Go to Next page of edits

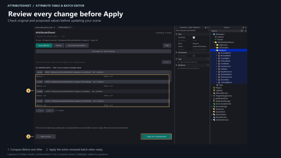point(50,111)
